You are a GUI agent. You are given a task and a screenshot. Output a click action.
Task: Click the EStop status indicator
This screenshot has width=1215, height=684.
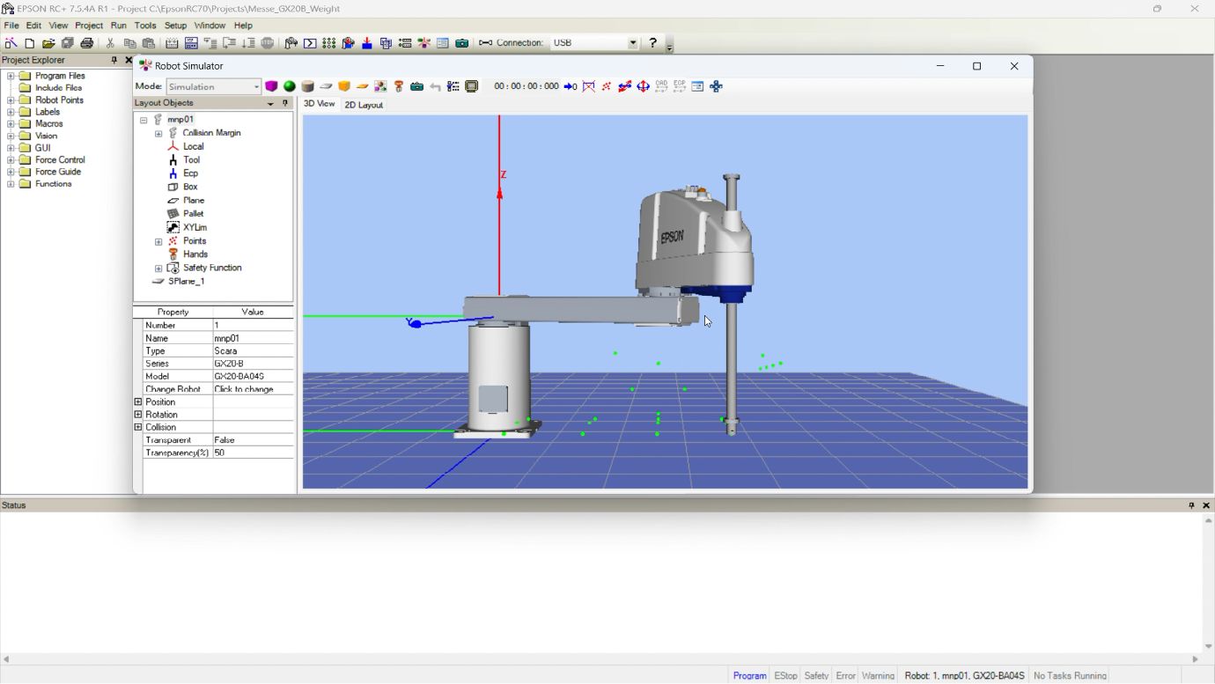(785, 675)
